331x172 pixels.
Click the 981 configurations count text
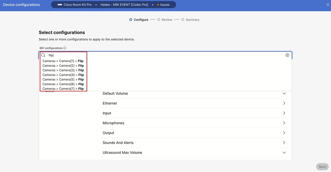click(51, 48)
